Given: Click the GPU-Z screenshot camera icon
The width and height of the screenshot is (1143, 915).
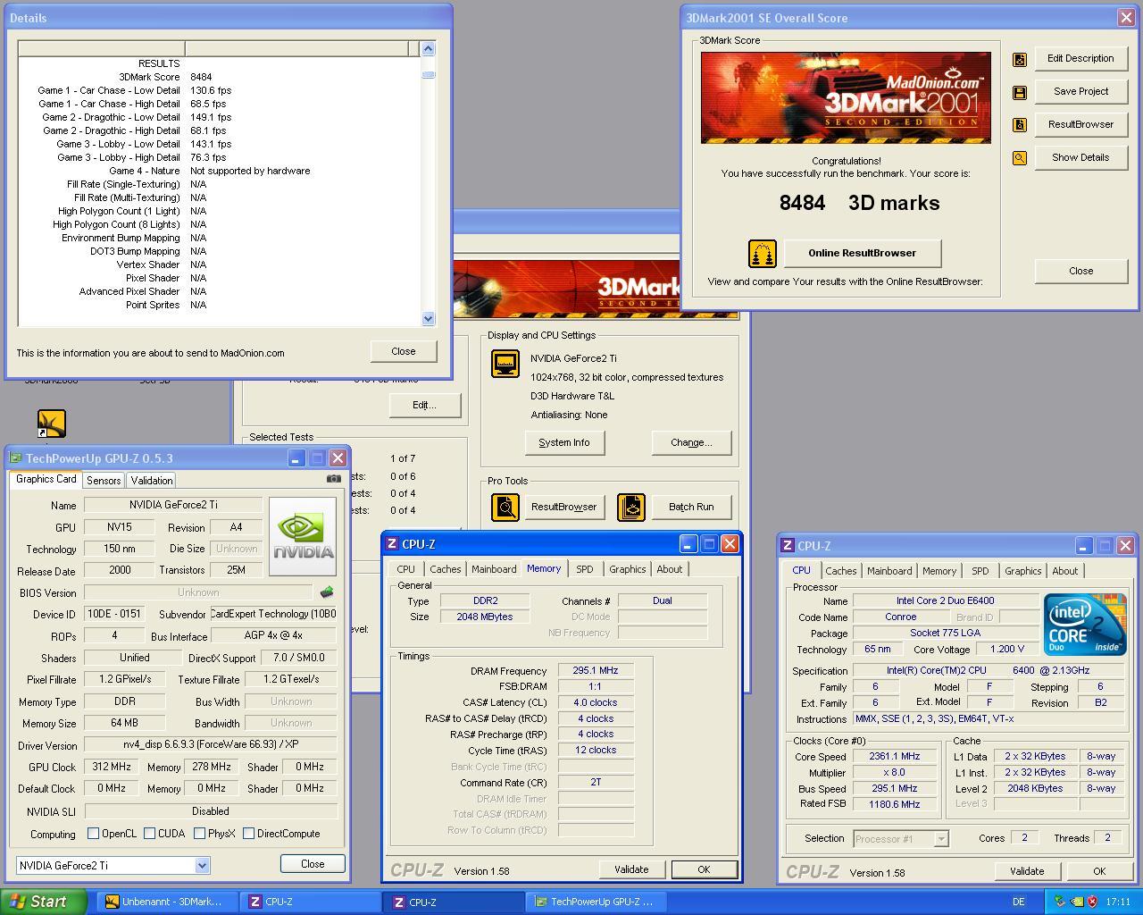Looking at the screenshot, I should [333, 479].
